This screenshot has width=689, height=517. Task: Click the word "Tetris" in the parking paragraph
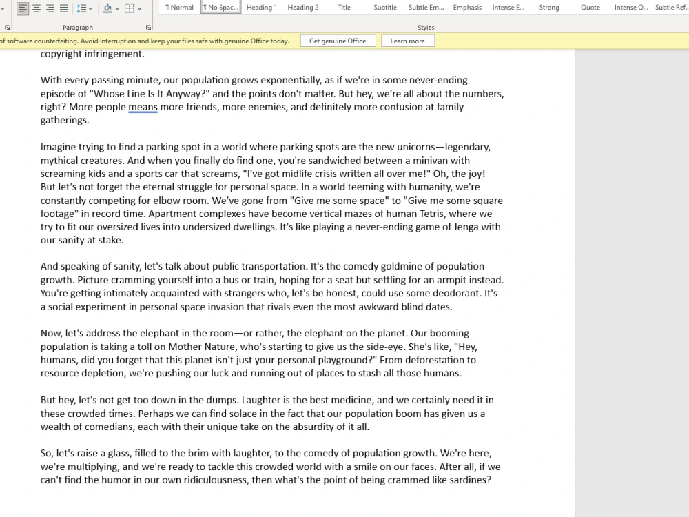coord(431,214)
